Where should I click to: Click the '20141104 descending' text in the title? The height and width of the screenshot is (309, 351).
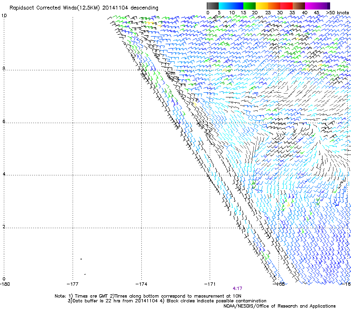(x=130, y=8)
